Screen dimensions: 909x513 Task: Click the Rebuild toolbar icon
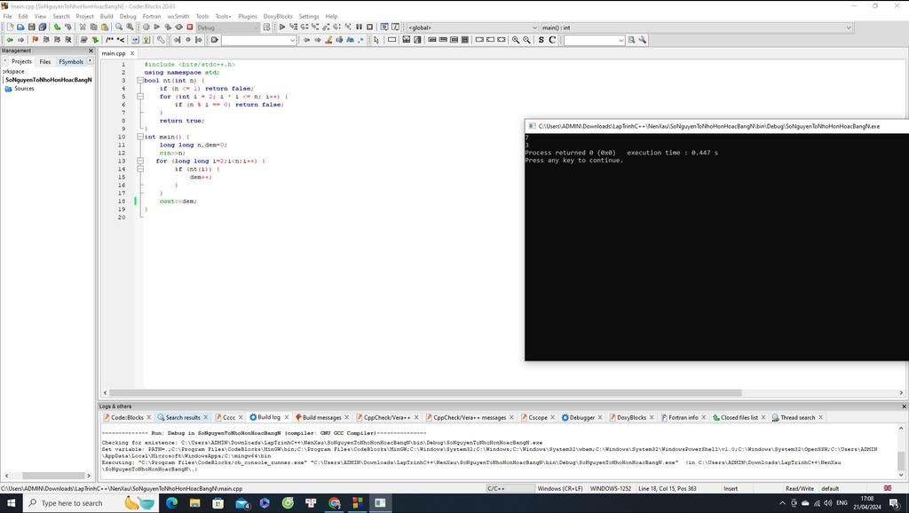click(x=179, y=28)
